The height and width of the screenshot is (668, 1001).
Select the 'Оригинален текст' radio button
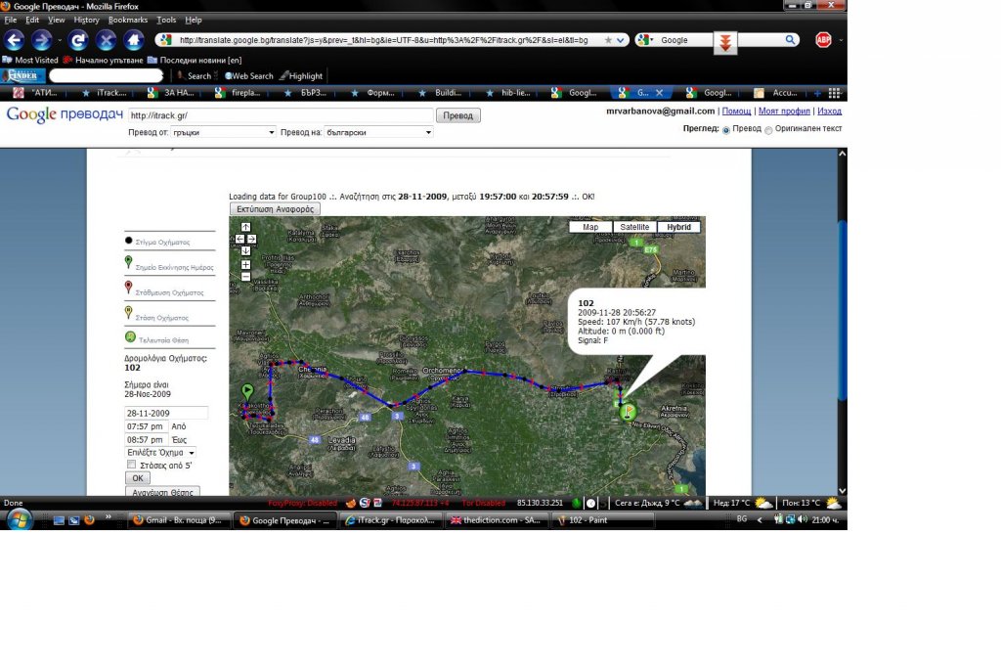click(x=767, y=130)
